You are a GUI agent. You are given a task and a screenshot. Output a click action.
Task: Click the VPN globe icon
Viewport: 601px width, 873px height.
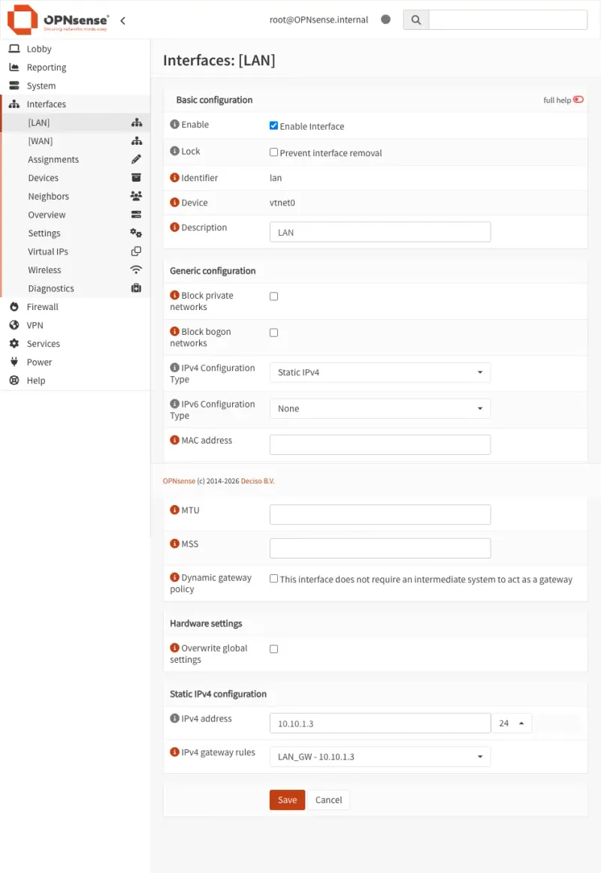pyautogui.click(x=14, y=325)
